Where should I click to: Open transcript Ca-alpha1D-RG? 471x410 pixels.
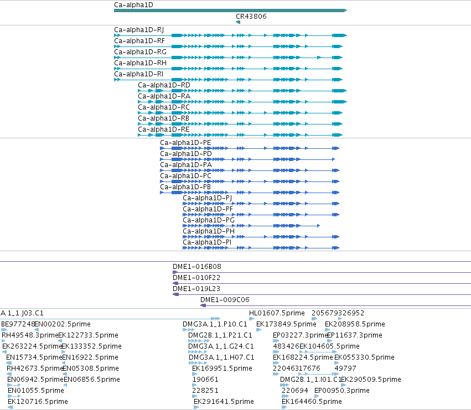click(x=140, y=52)
